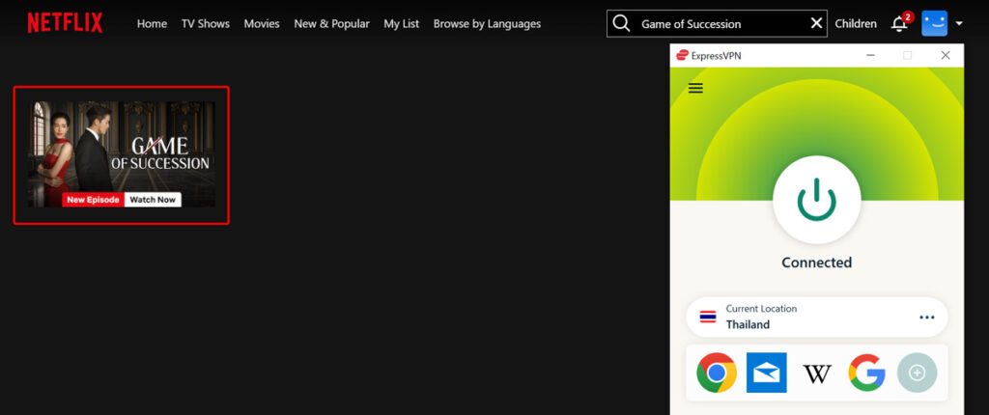
Task: Select the Thailand current location
Action: [817, 318]
